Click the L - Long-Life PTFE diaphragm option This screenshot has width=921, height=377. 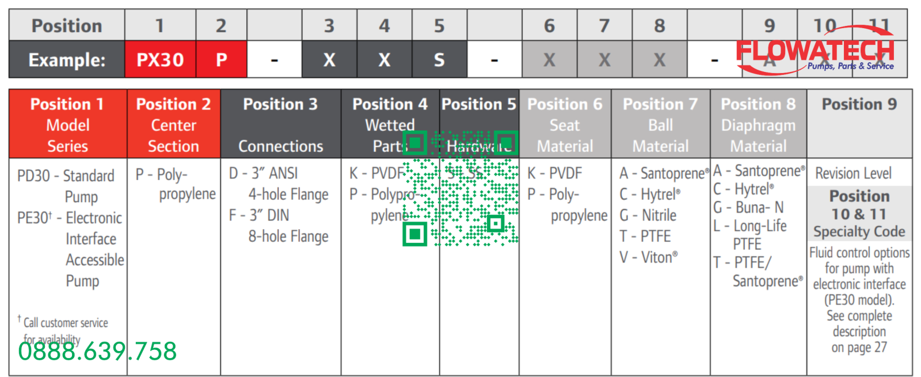click(x=751, y=234)
